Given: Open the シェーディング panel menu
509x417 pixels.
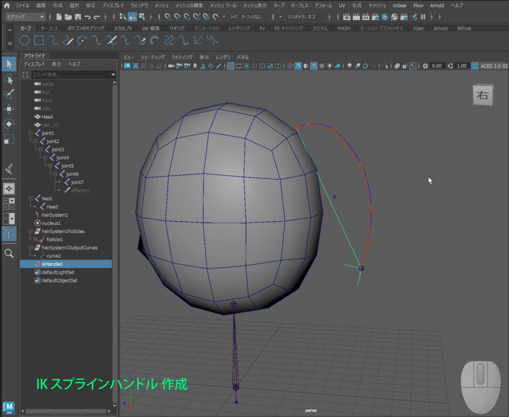Looking at the screenshot, I should (152, 57).
